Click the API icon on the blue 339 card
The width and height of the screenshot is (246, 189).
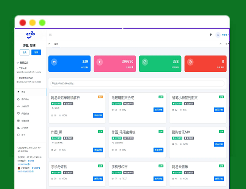54,62
